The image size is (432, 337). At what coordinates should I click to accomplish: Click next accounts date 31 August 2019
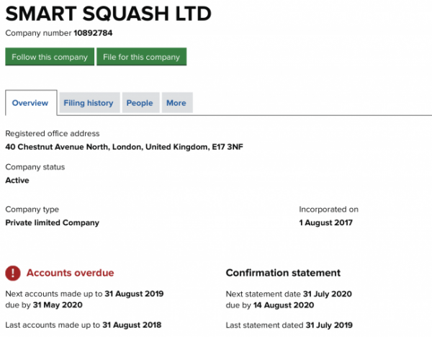point(134,294)
